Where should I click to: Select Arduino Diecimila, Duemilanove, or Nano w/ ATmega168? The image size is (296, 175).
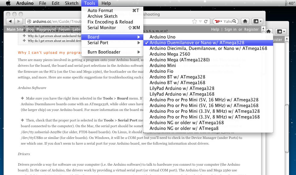point(208,48)
